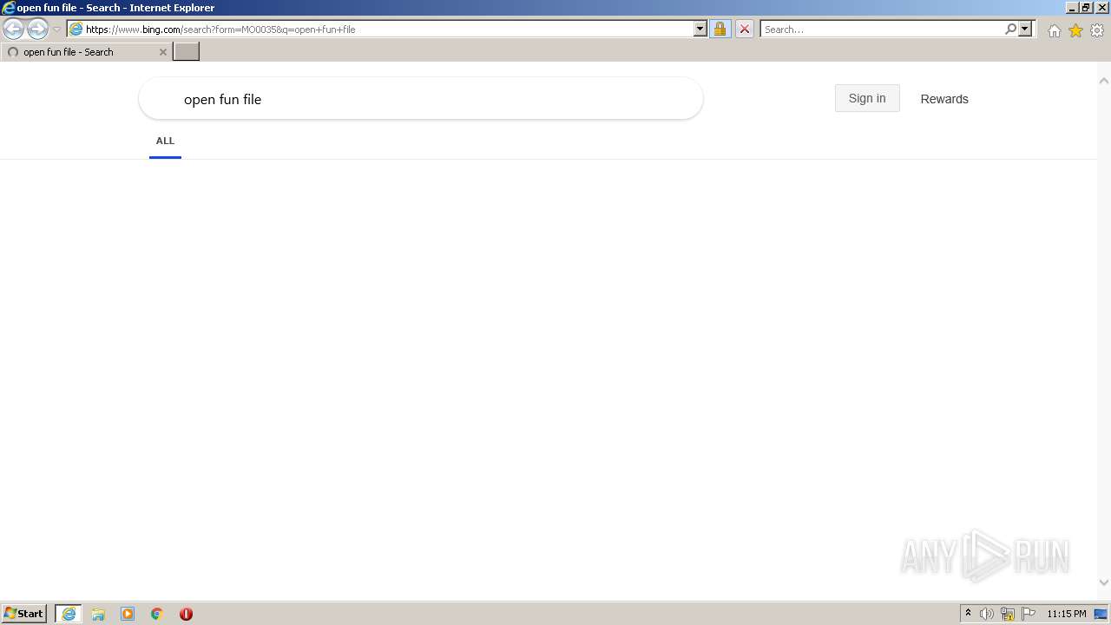Image resolution: width=1111 pixels, height=625 pixels.
Task: Click the Show desktop tray icon
Action: pos(1101,614)
